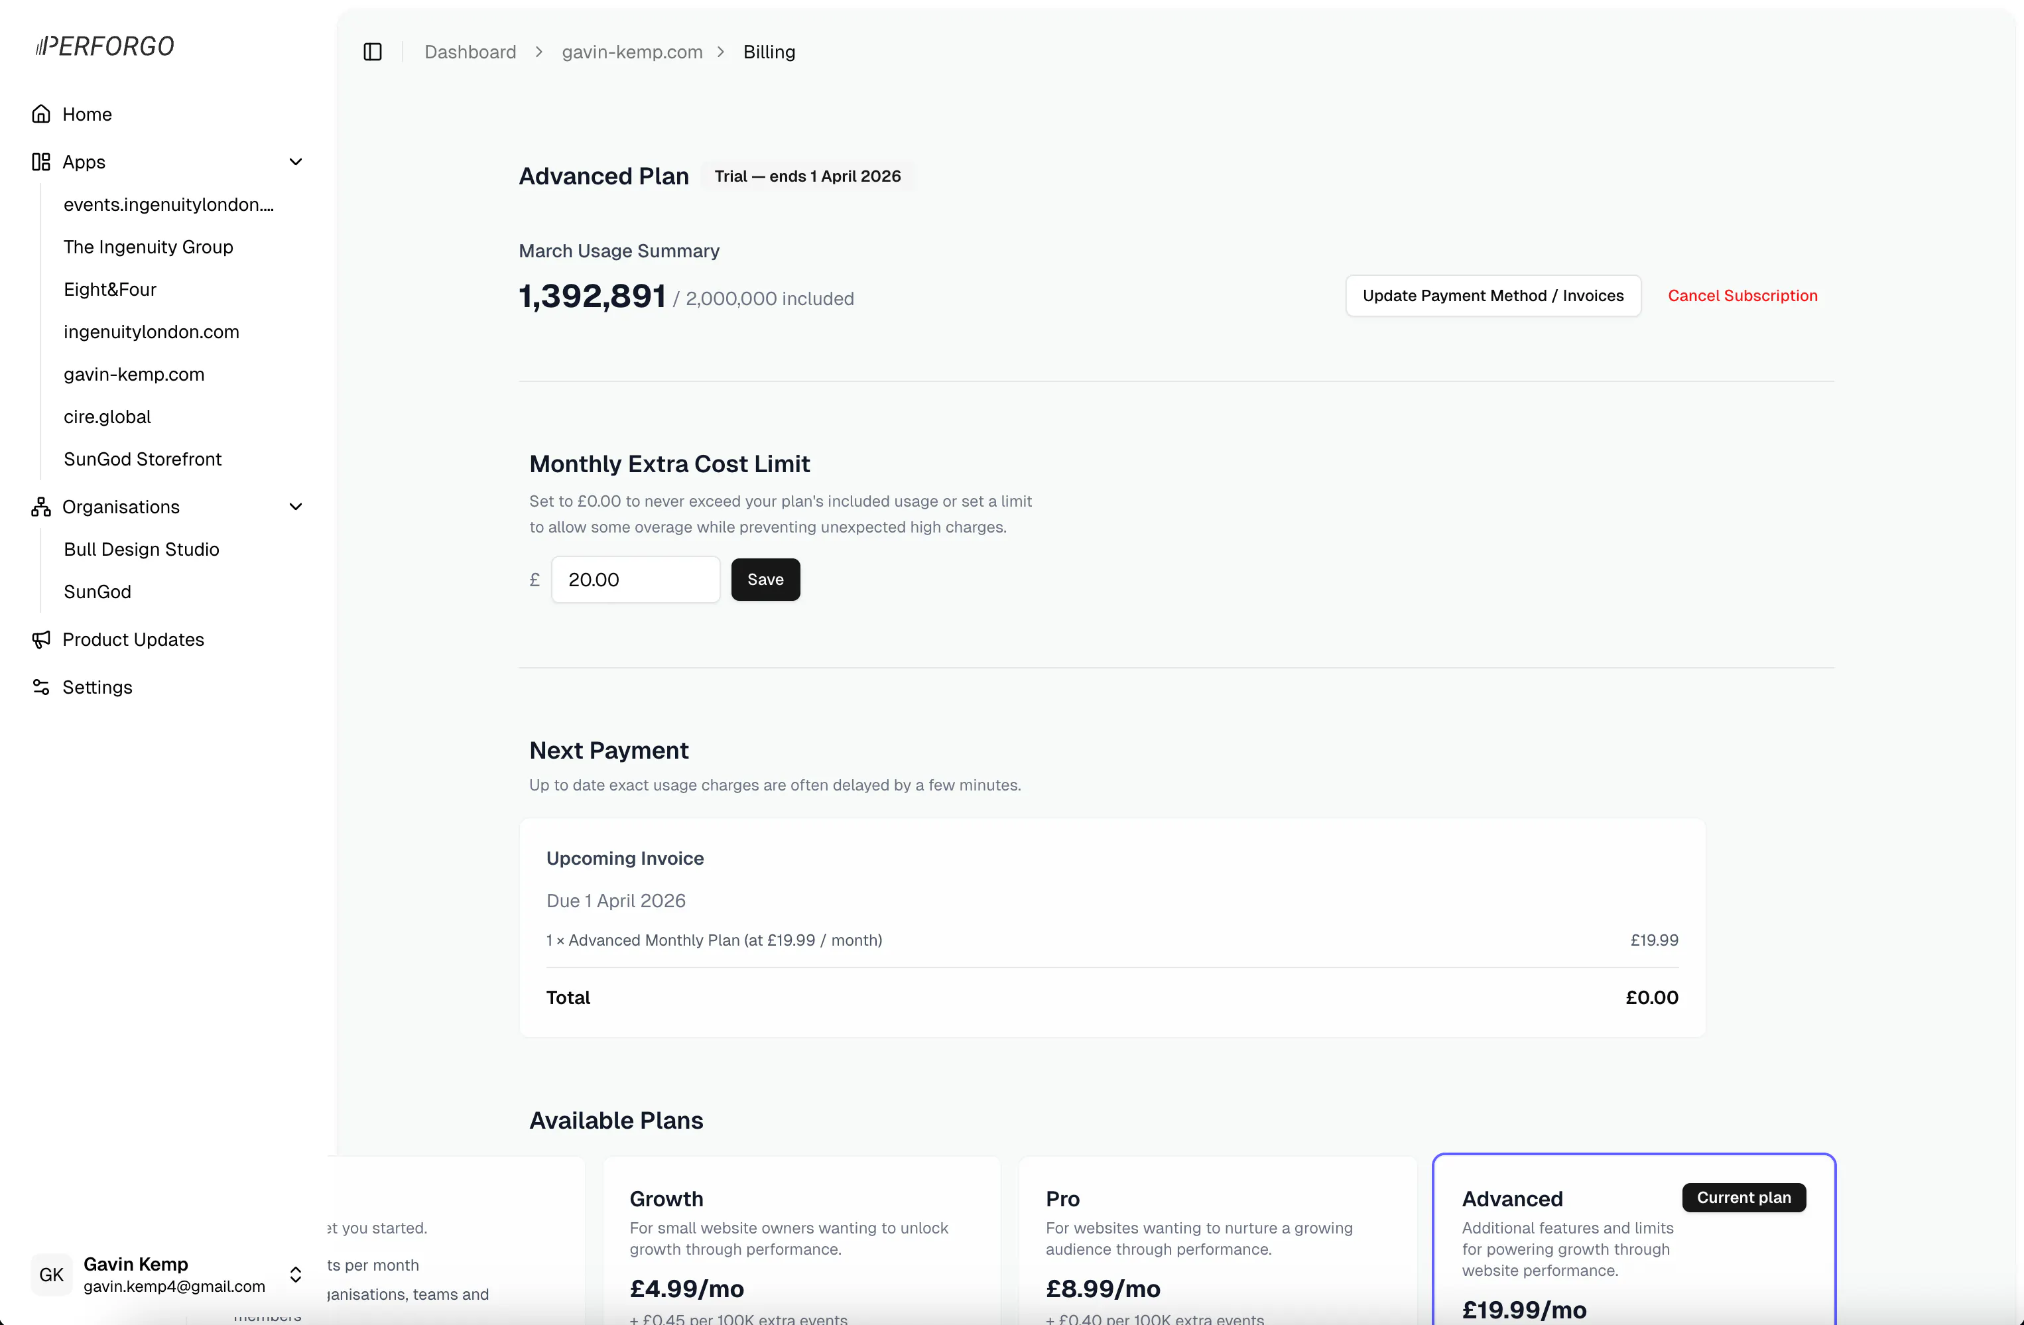This screenshot has width=2024, height=1325.
Task: Click the Billing breadcrumb
Action: point(769,52)
